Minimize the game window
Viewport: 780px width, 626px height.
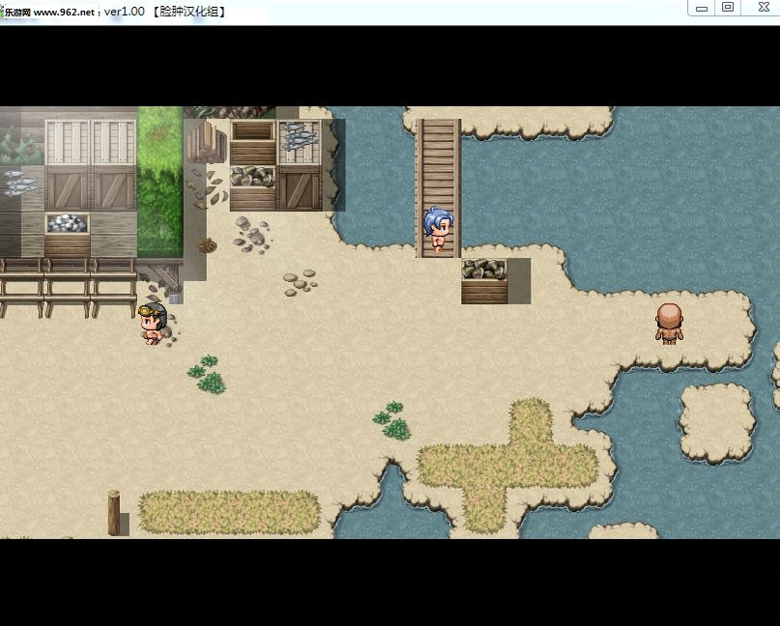(x=702, y=8)
